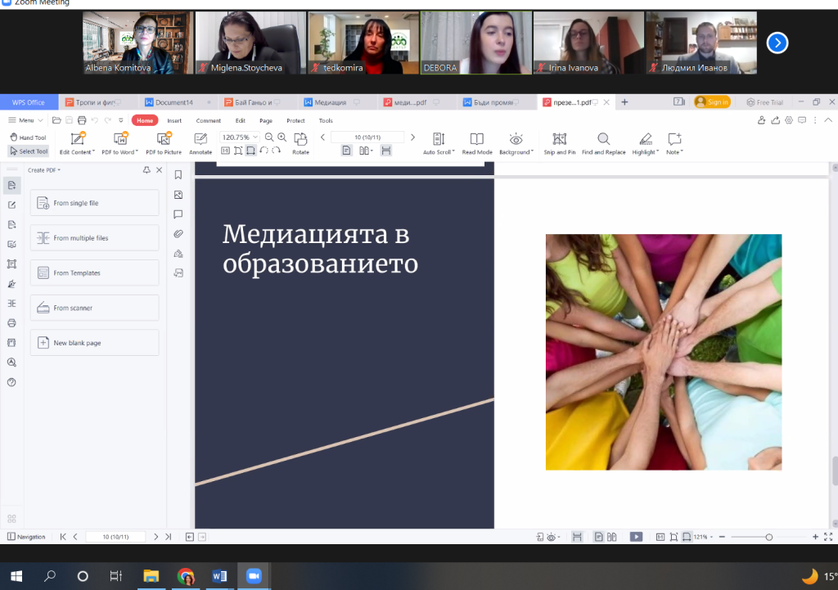Open the Menu dropdown

point(25,120)
